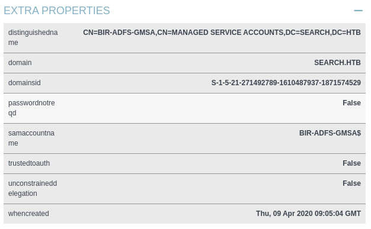Select the unconstraineddelegation False value
371x229 pixels.
point(351,183)
